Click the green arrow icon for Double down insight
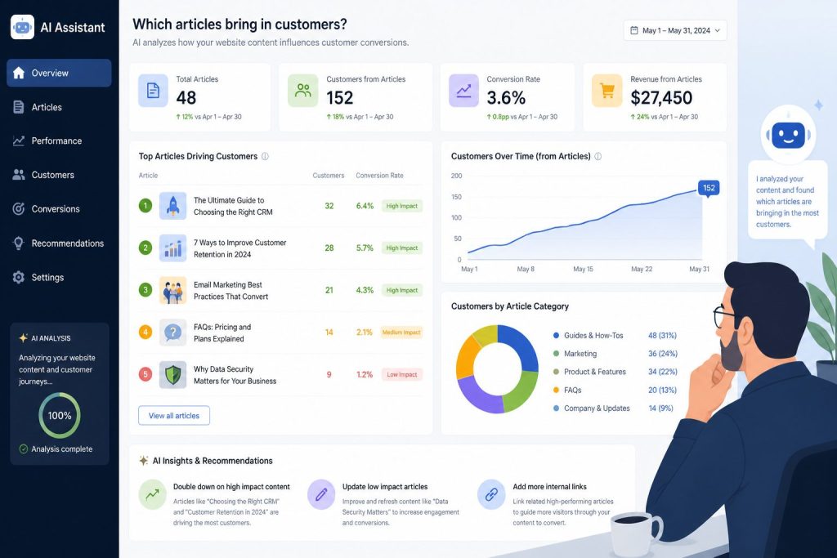Viewport: 837px width, 558px height. [153, 494]
